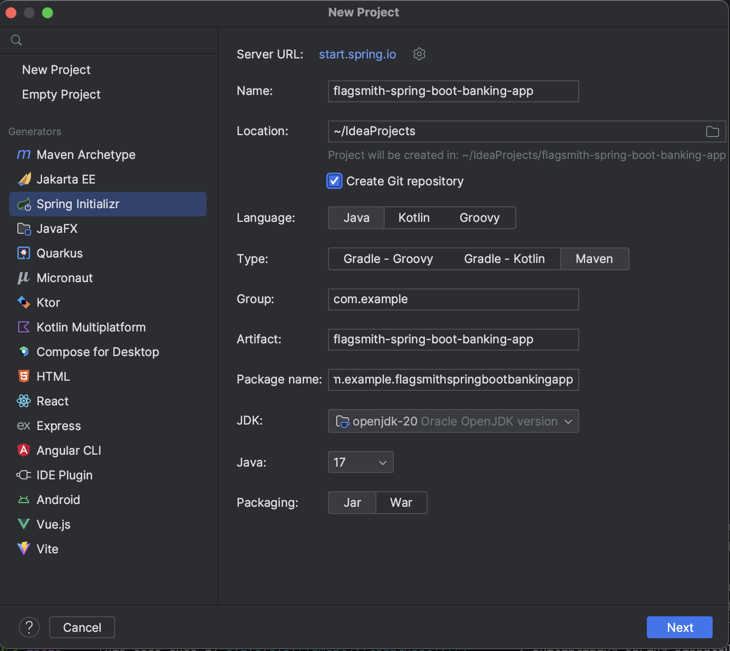Click the Maven Archetype generator icon

click(x=24, y=155)
